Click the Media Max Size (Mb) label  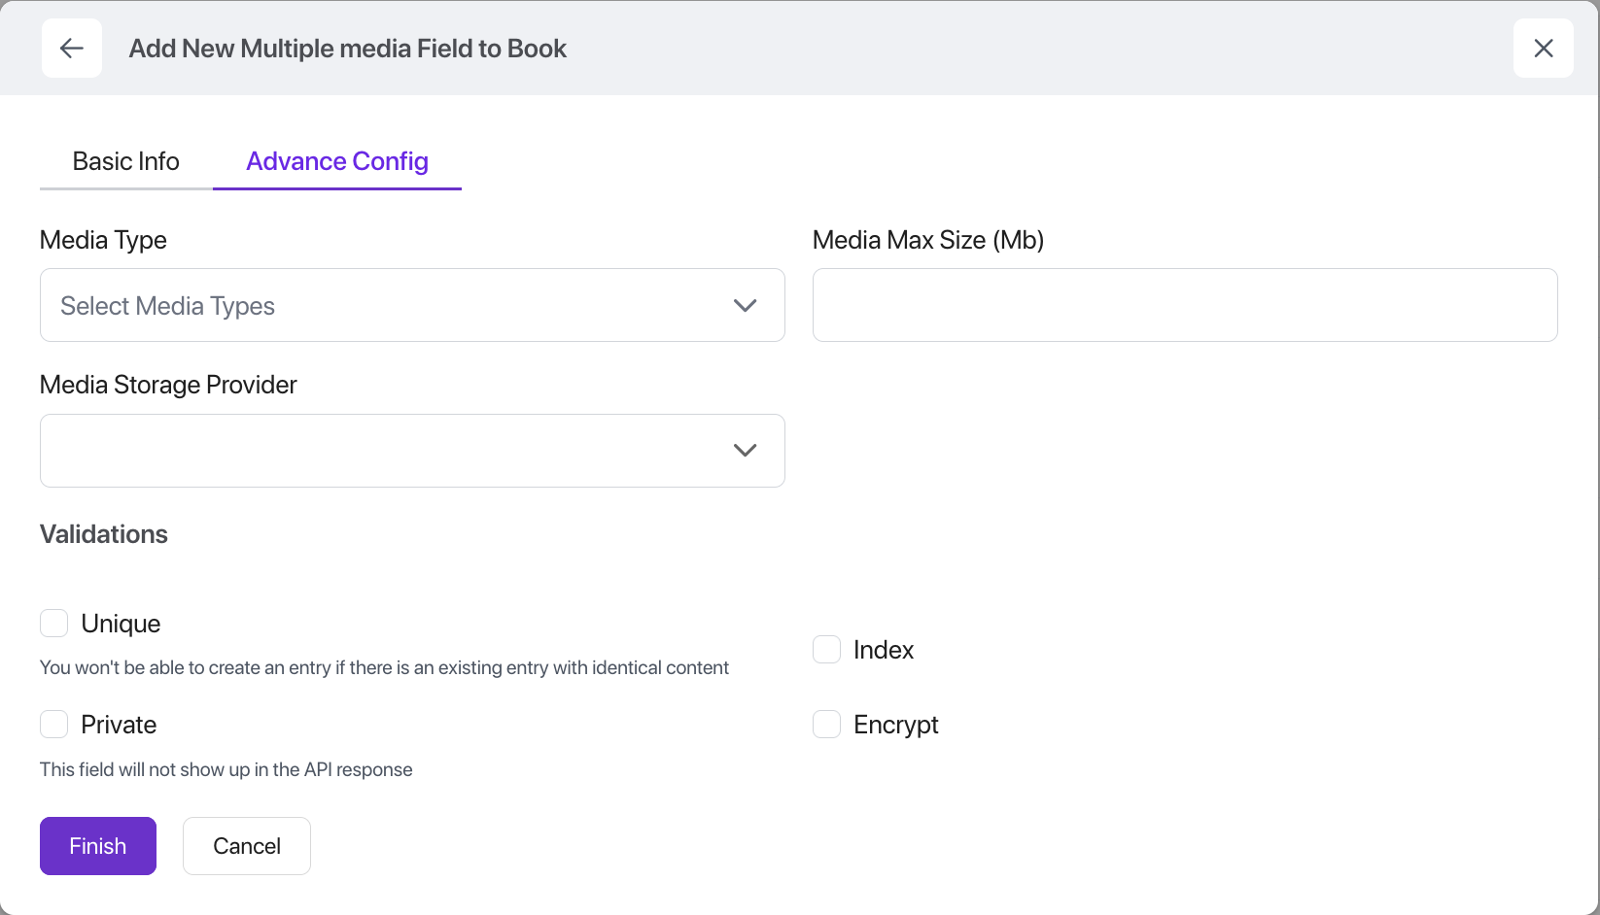pyautogui.click(x=927, y=240)
